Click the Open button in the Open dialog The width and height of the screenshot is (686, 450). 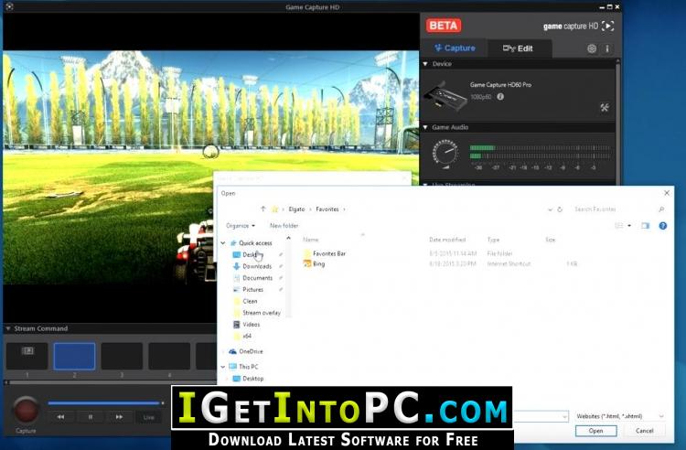595,431
